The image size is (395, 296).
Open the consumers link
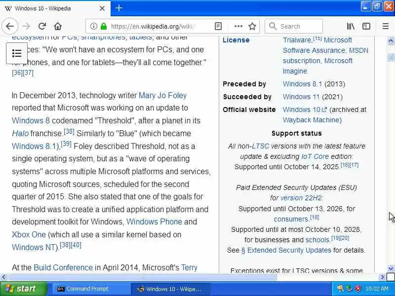pyautogui.click(x=291, y=219)
